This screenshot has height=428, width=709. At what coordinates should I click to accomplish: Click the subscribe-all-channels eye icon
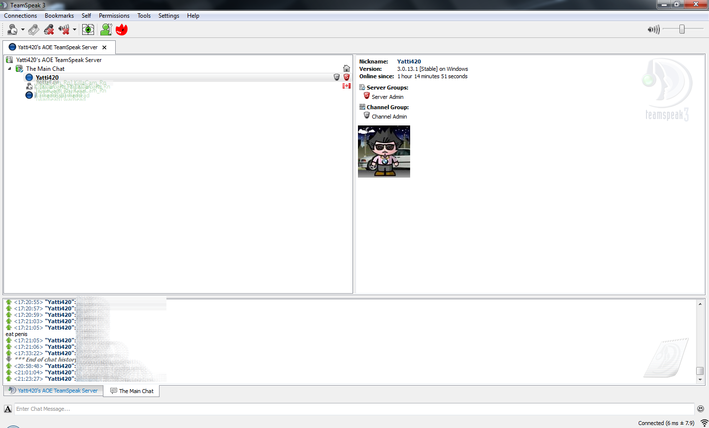(88, 30)
